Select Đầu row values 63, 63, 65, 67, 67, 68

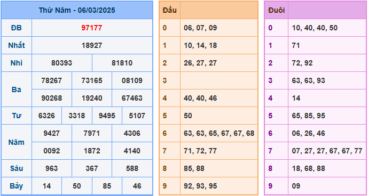click(x=219, y=133)
